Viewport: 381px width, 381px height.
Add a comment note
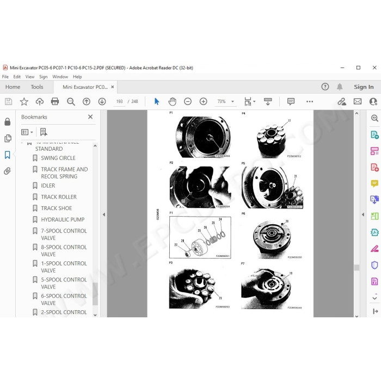291,101
